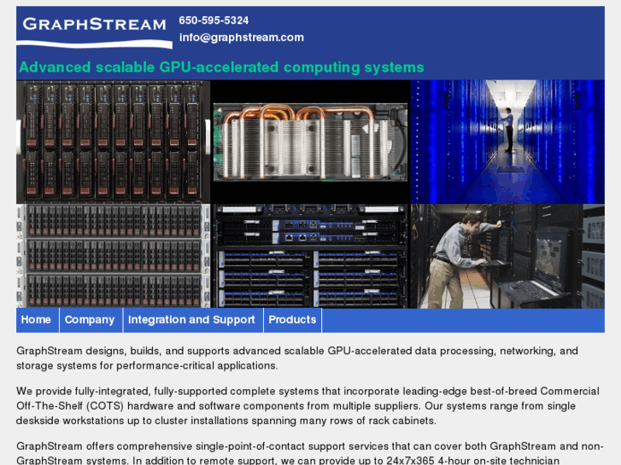The height and width of the screenshot is (465, 621).
Task: Click the paragraph starting 'GraphStream designs, builds'
Action: [x=297, y=358]
